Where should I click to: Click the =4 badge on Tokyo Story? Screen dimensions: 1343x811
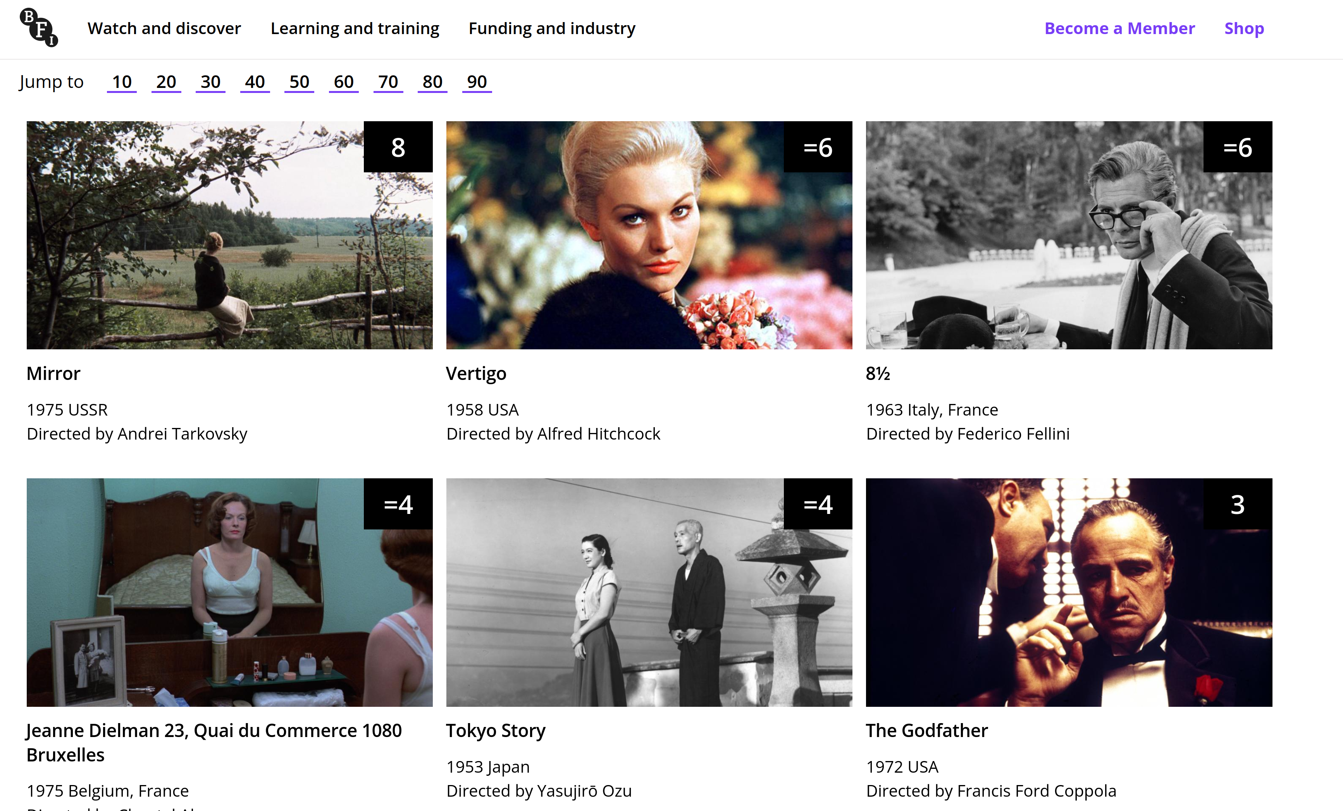pos(818,504)
